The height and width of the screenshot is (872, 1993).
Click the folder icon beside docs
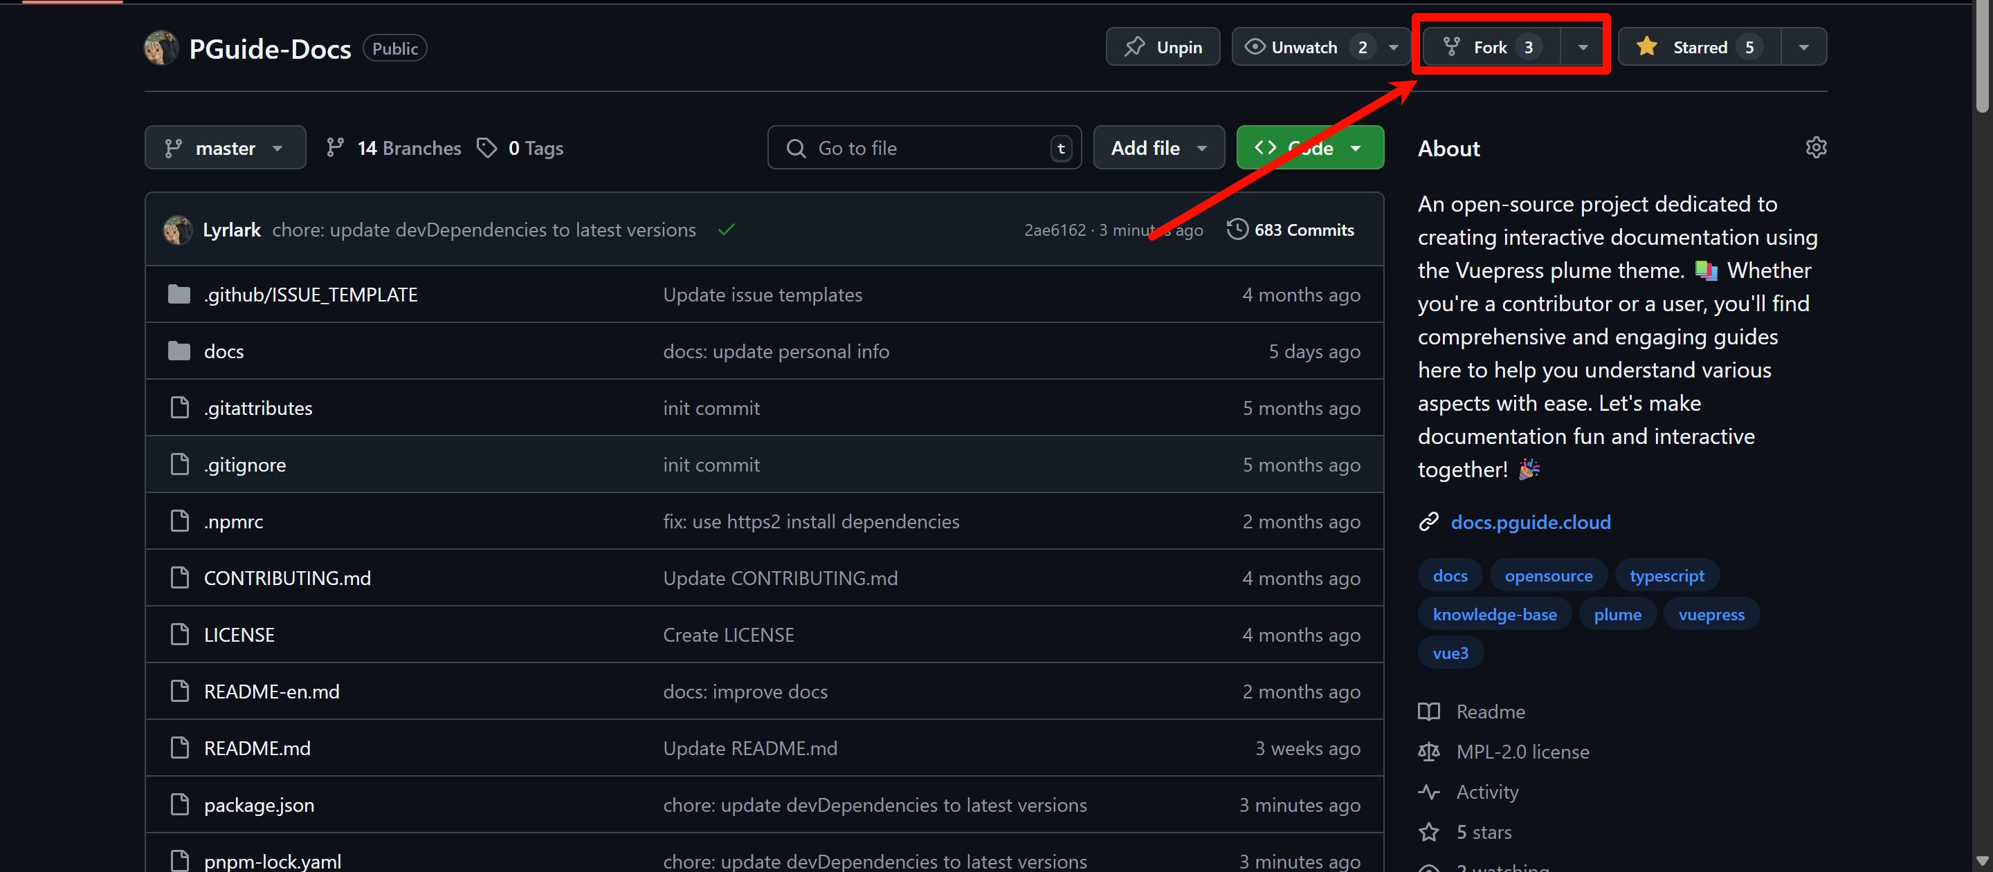[x=179, y=351]
